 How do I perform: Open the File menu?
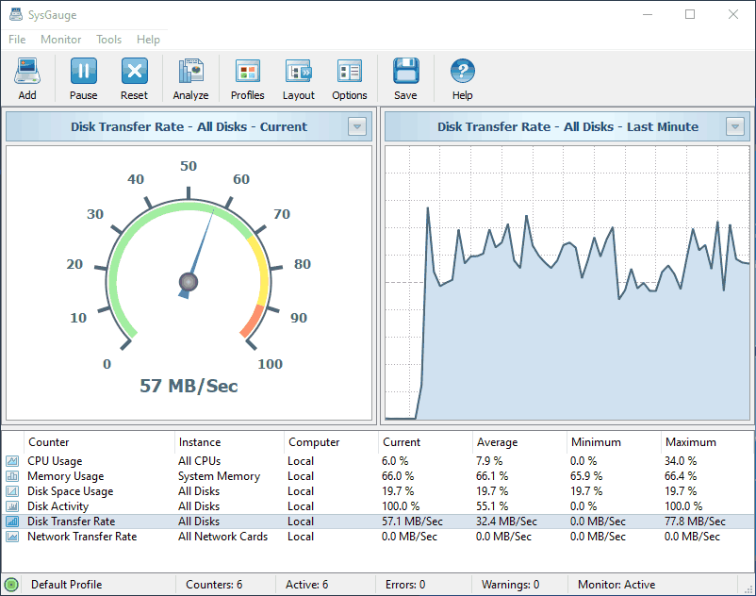point(17,40)
